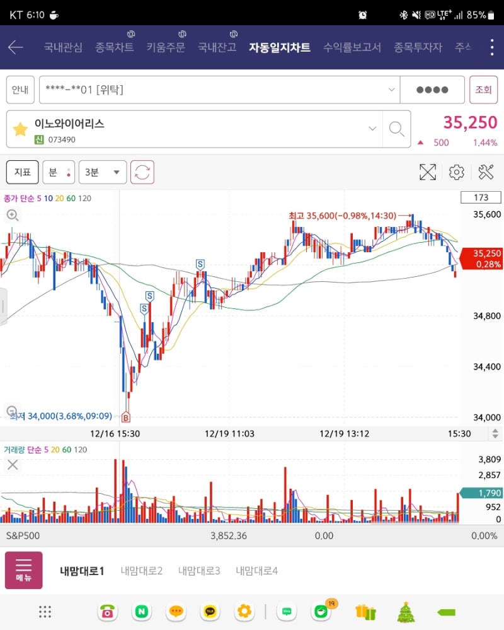This screenshot has width=504, height=630.
Task: Zoom out chart with minus magnifier
Action: point(11,410)
